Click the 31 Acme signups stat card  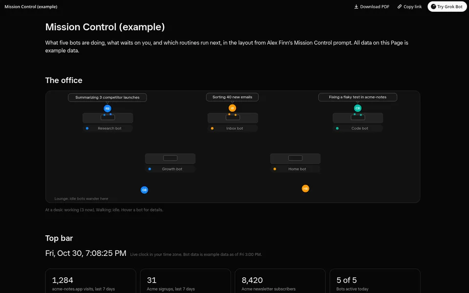[x=186, y=281]
